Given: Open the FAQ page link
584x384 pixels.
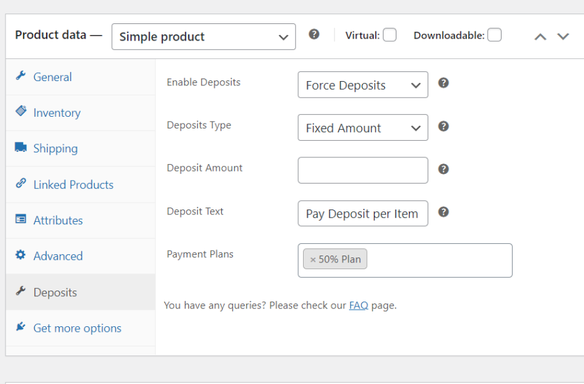Looking at the screenshot, I should pyautogui.click(x=358, y=305).
